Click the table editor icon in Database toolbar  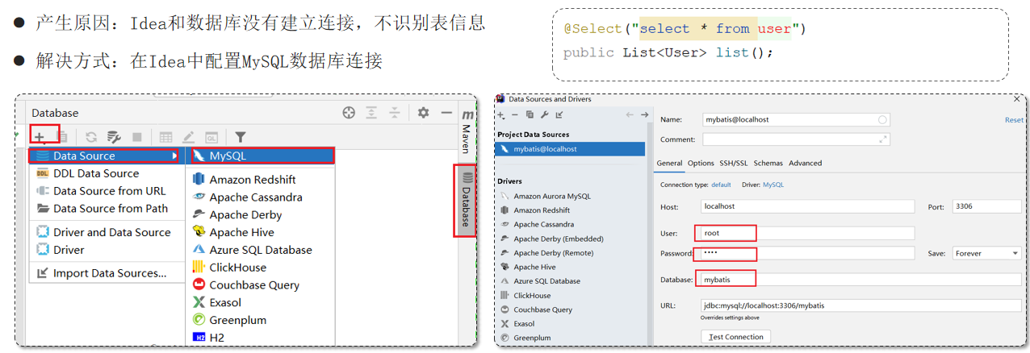point(165,137)
